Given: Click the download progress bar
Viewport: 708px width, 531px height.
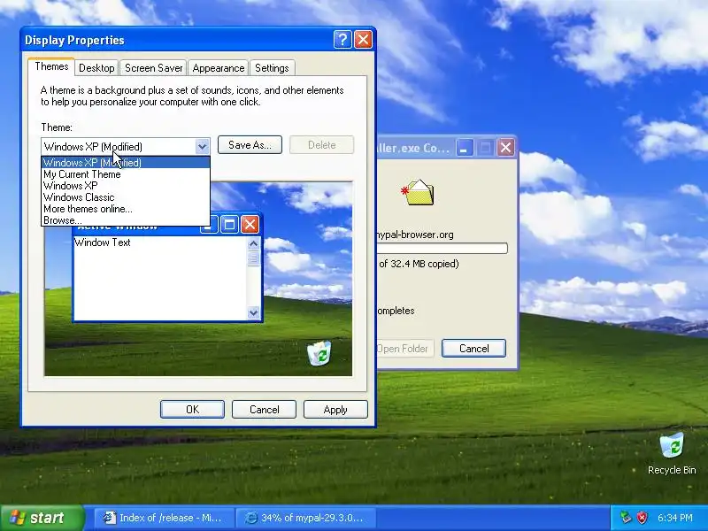Looking at the screenshot, I should tap(442, 248).
